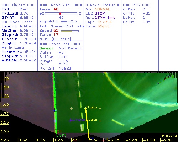Click the Timers panel header
Image resolution: width=178 pixels, height=142 pixels.
coord(18,5)
